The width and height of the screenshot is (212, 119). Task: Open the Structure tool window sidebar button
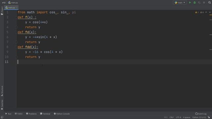click(2, 91)
